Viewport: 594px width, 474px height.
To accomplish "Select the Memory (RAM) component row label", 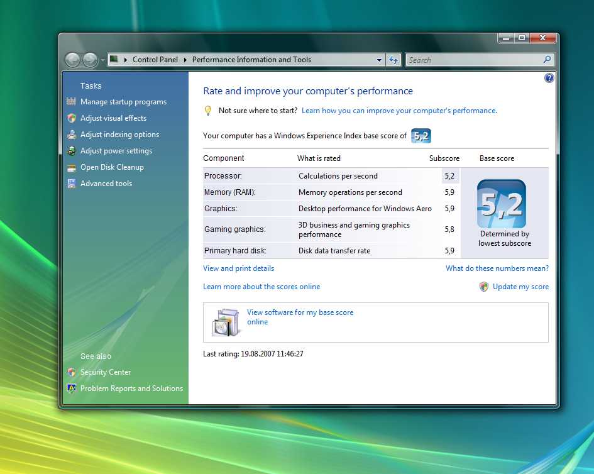I will pyautogui.click(x=230, y=192).
